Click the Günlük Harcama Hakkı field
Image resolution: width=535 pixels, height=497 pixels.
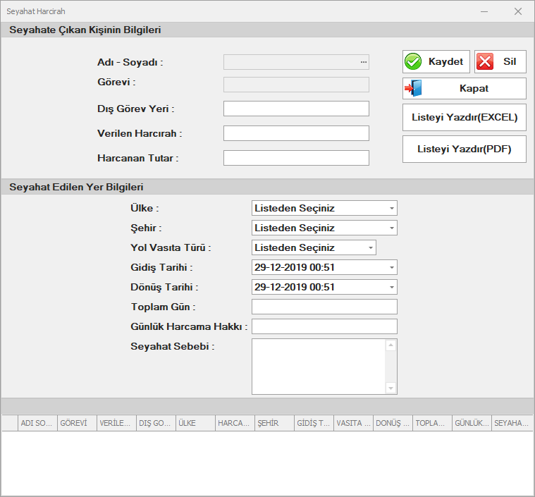click(x=324, y=326)
